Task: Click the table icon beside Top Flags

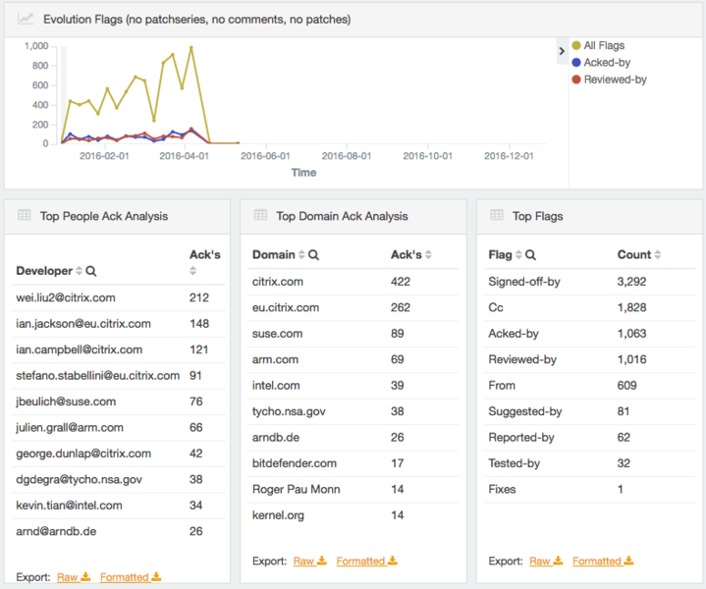Action: pyautogui.click(x=497, y=216)
